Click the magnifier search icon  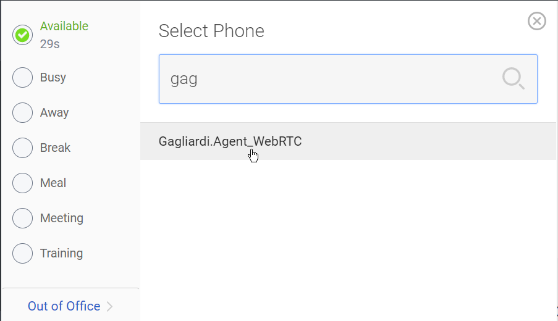tap(513, 79)
